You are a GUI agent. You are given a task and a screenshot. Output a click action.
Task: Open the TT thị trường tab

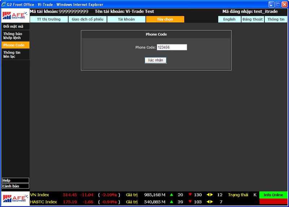point(49,19)
